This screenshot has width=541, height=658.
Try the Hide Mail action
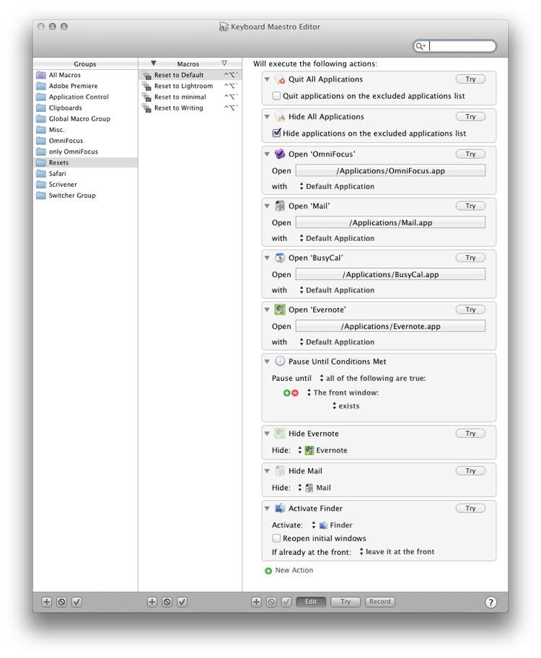[470, 471]
